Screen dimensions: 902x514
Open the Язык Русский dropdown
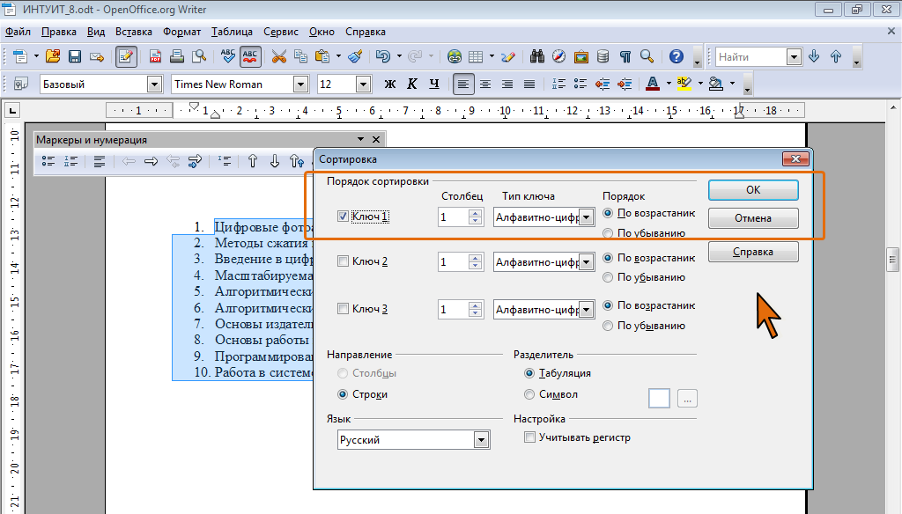pyautogui.click(x=481, y=440)
